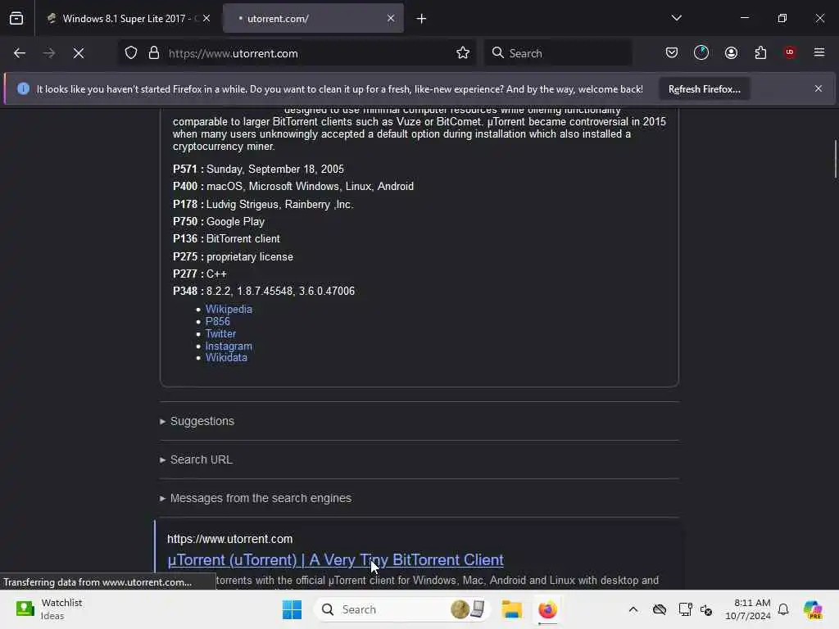Screen dimensions: 839x629
Task: Click the page vertical scrollbar
Action: point(835,158)
